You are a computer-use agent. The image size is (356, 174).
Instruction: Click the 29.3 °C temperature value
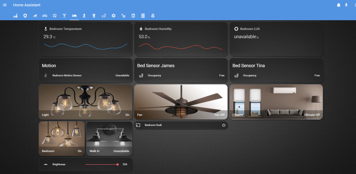pyautogui.click(x=49, y=37)
